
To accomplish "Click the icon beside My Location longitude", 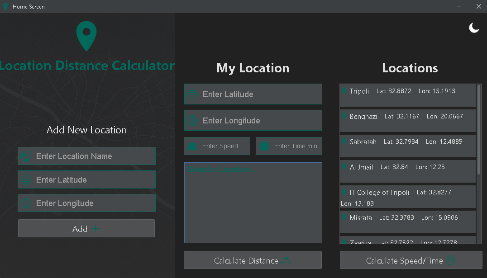I will 193,121.
